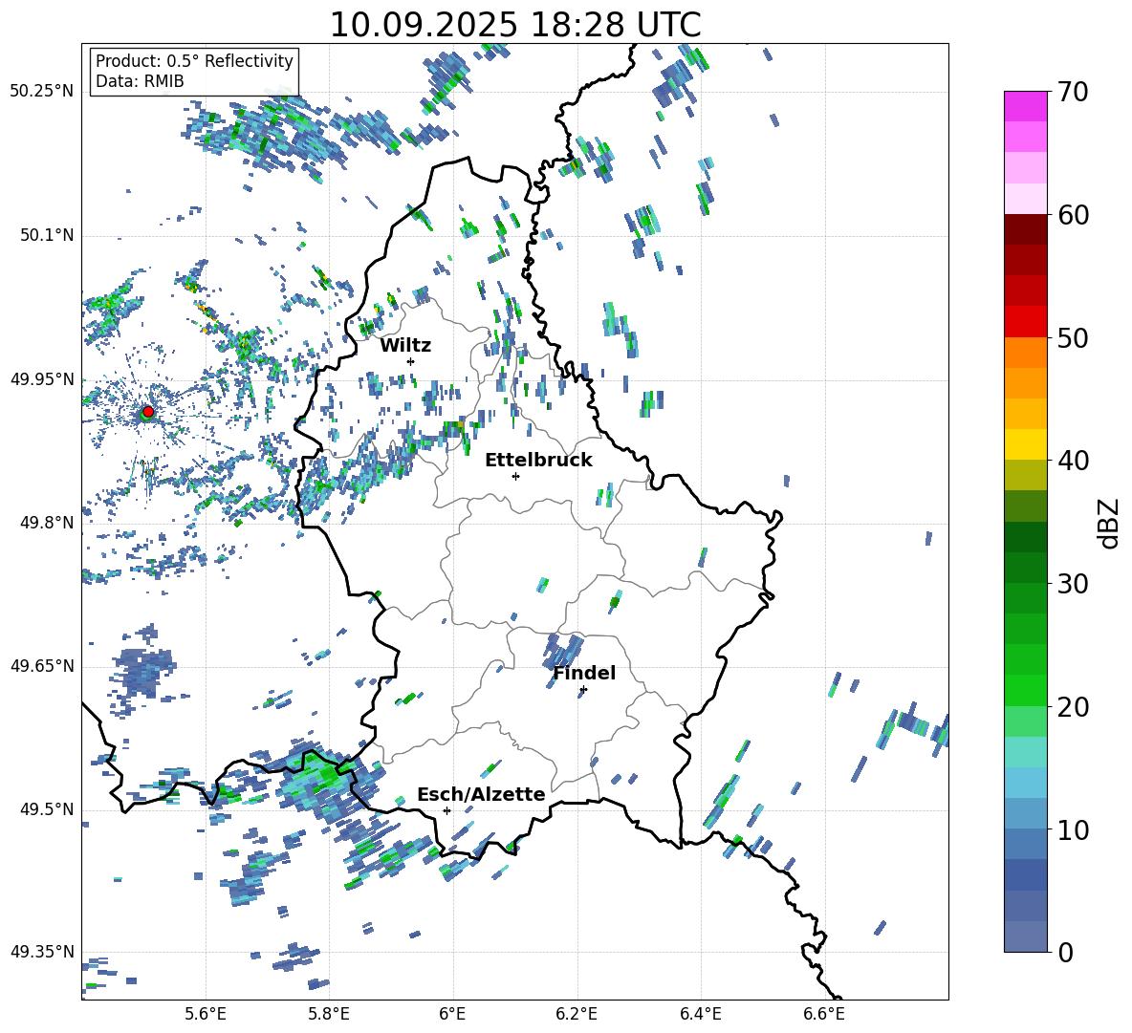Click the dark green colorbar segment between 30 and 35
Image resolution: width=1132 pixels, height=1033 pixels.
pyautogui.click(x=1026, y=537)
